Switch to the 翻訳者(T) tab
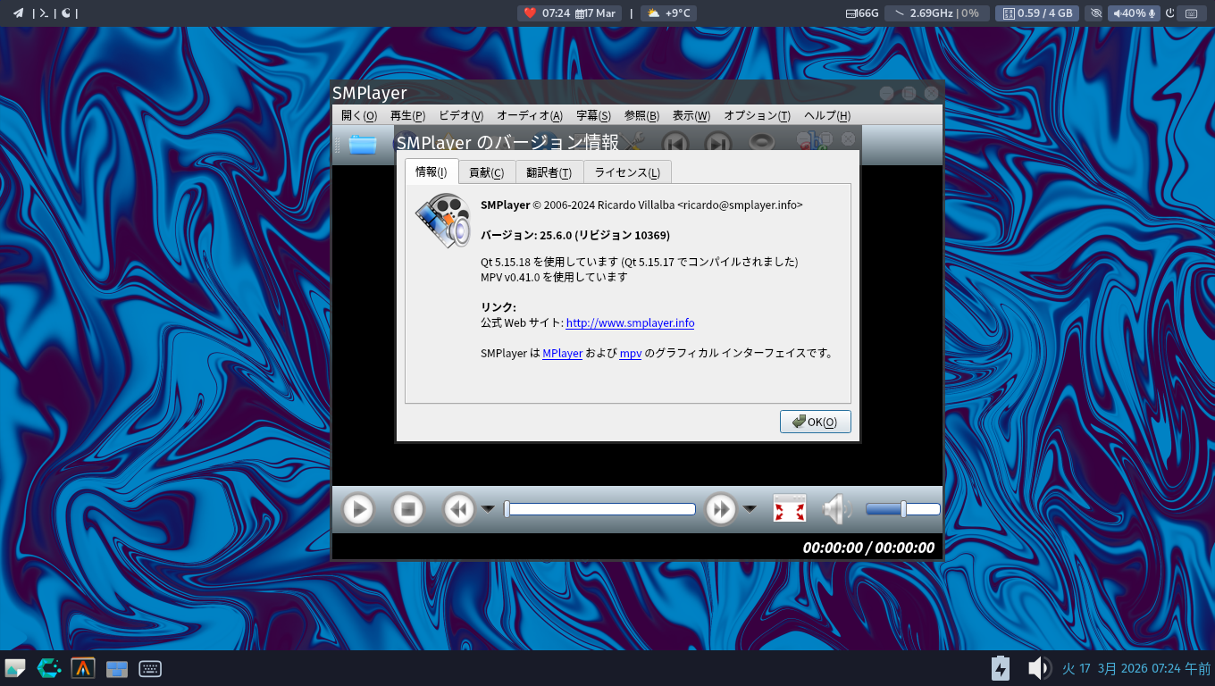 549,172
